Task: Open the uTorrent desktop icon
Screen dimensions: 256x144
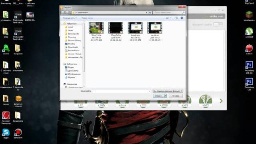Action: 249,32
